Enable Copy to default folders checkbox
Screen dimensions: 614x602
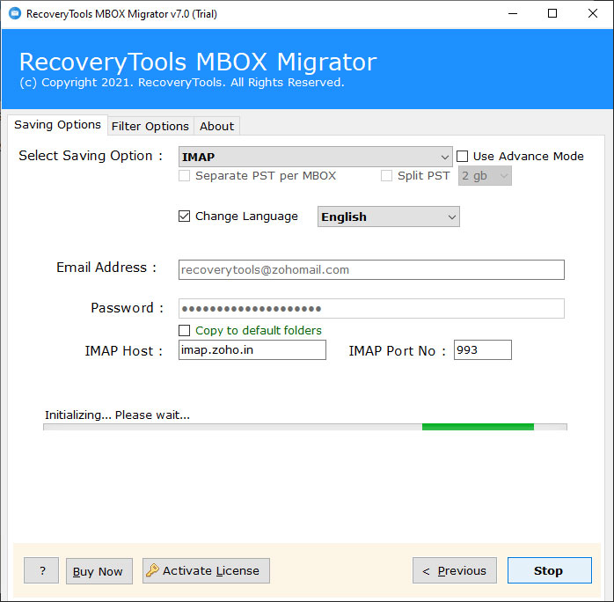point(184,331)
